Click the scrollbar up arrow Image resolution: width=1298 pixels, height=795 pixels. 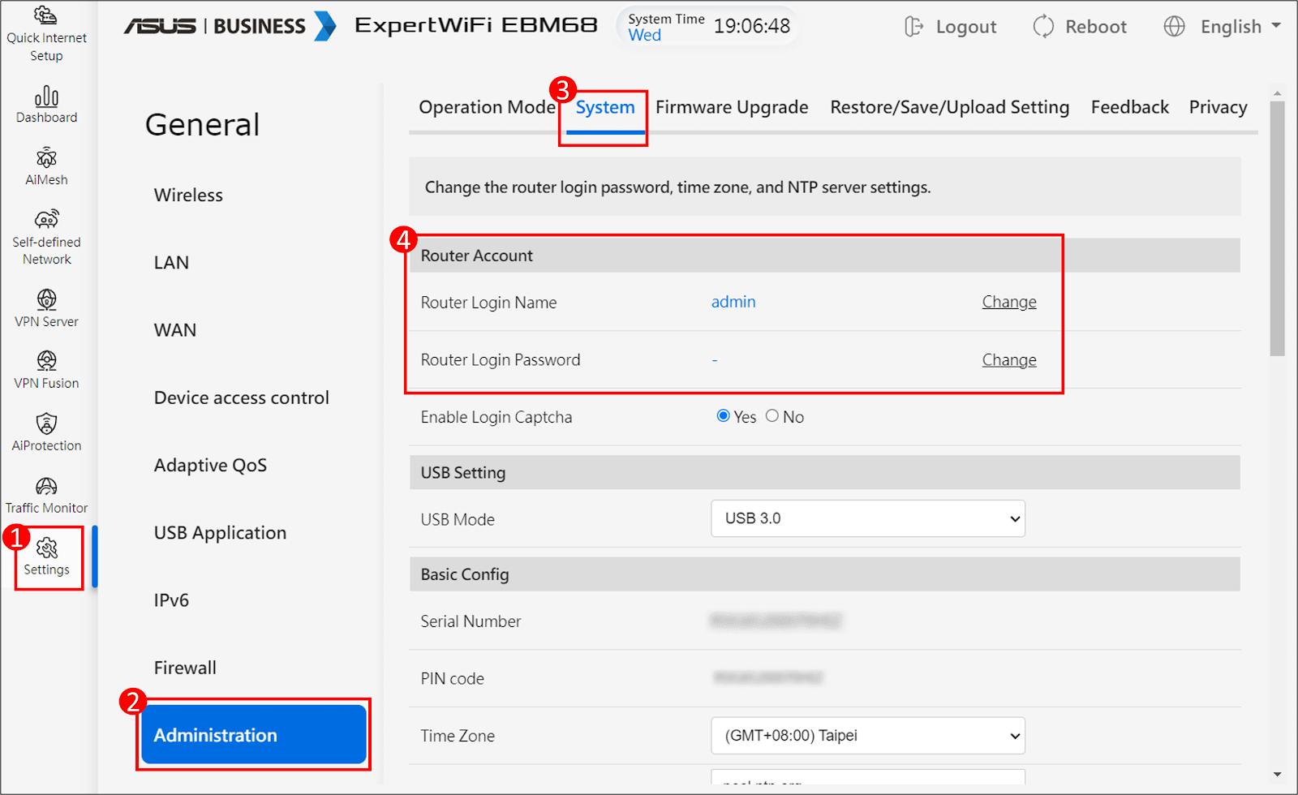click(1278, 93)
